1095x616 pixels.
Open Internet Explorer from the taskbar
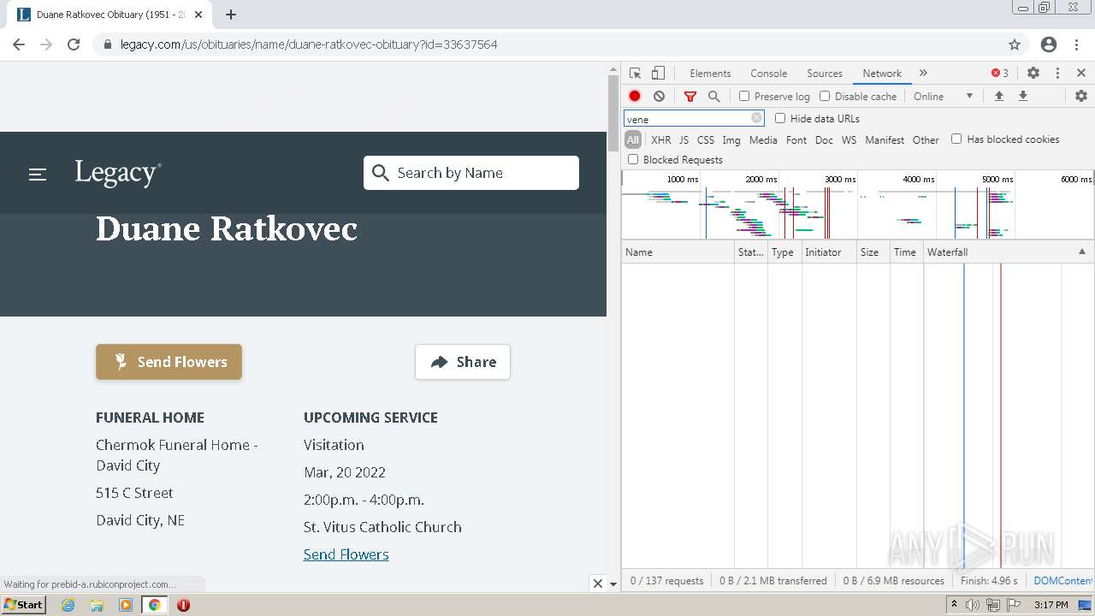pyautogui.click(x=68, y=605)
